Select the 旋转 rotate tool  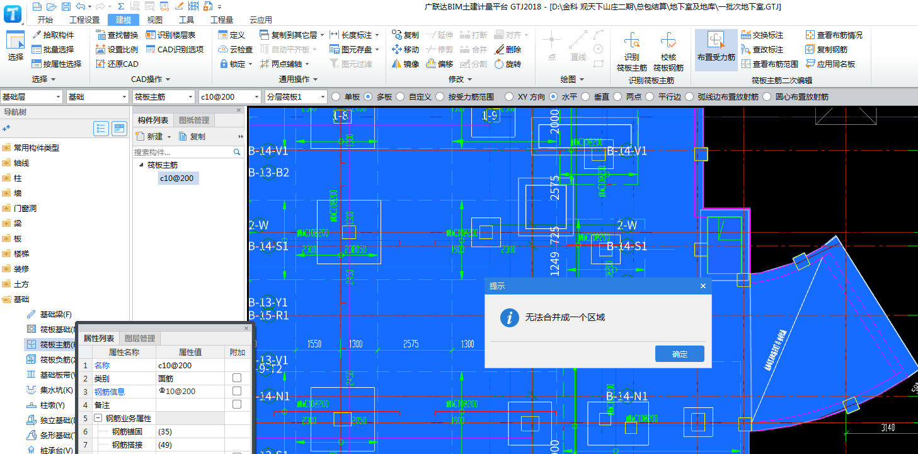(508, 64)
